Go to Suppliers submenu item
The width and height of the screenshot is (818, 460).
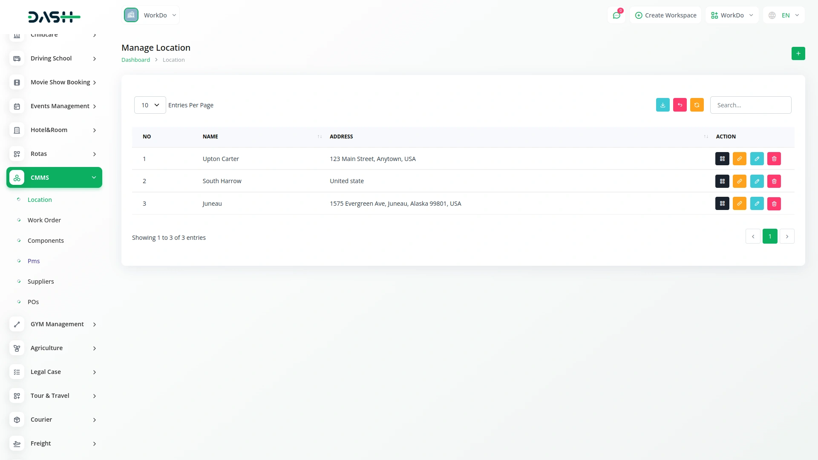pyautogui.click(x=41, y=282)
